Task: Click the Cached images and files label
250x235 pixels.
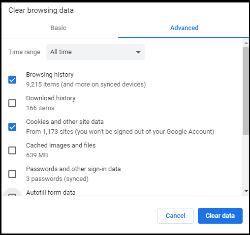Action: tap(61, 146)
